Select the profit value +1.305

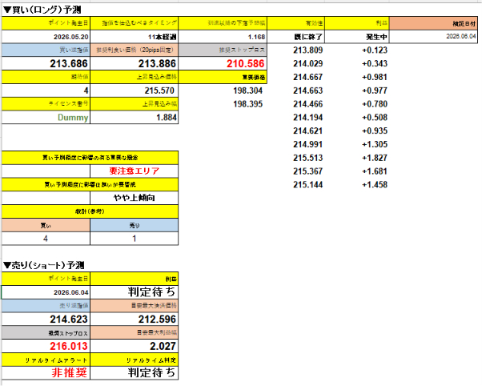pyautogui.click(x=375, y=144)
